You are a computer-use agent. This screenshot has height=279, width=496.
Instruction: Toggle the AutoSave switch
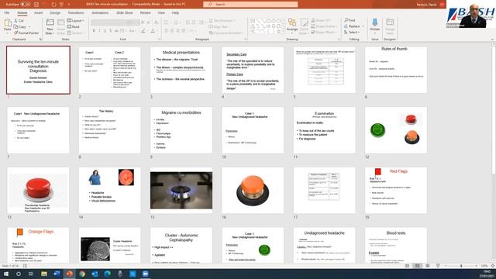click(25, 5)
